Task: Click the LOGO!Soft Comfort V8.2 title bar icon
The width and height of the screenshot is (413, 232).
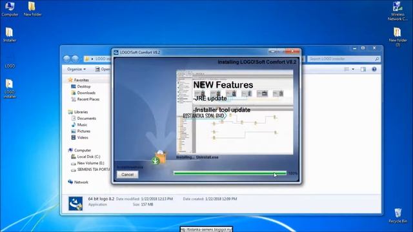Action: pyautogui.click(x=116, y=52)
